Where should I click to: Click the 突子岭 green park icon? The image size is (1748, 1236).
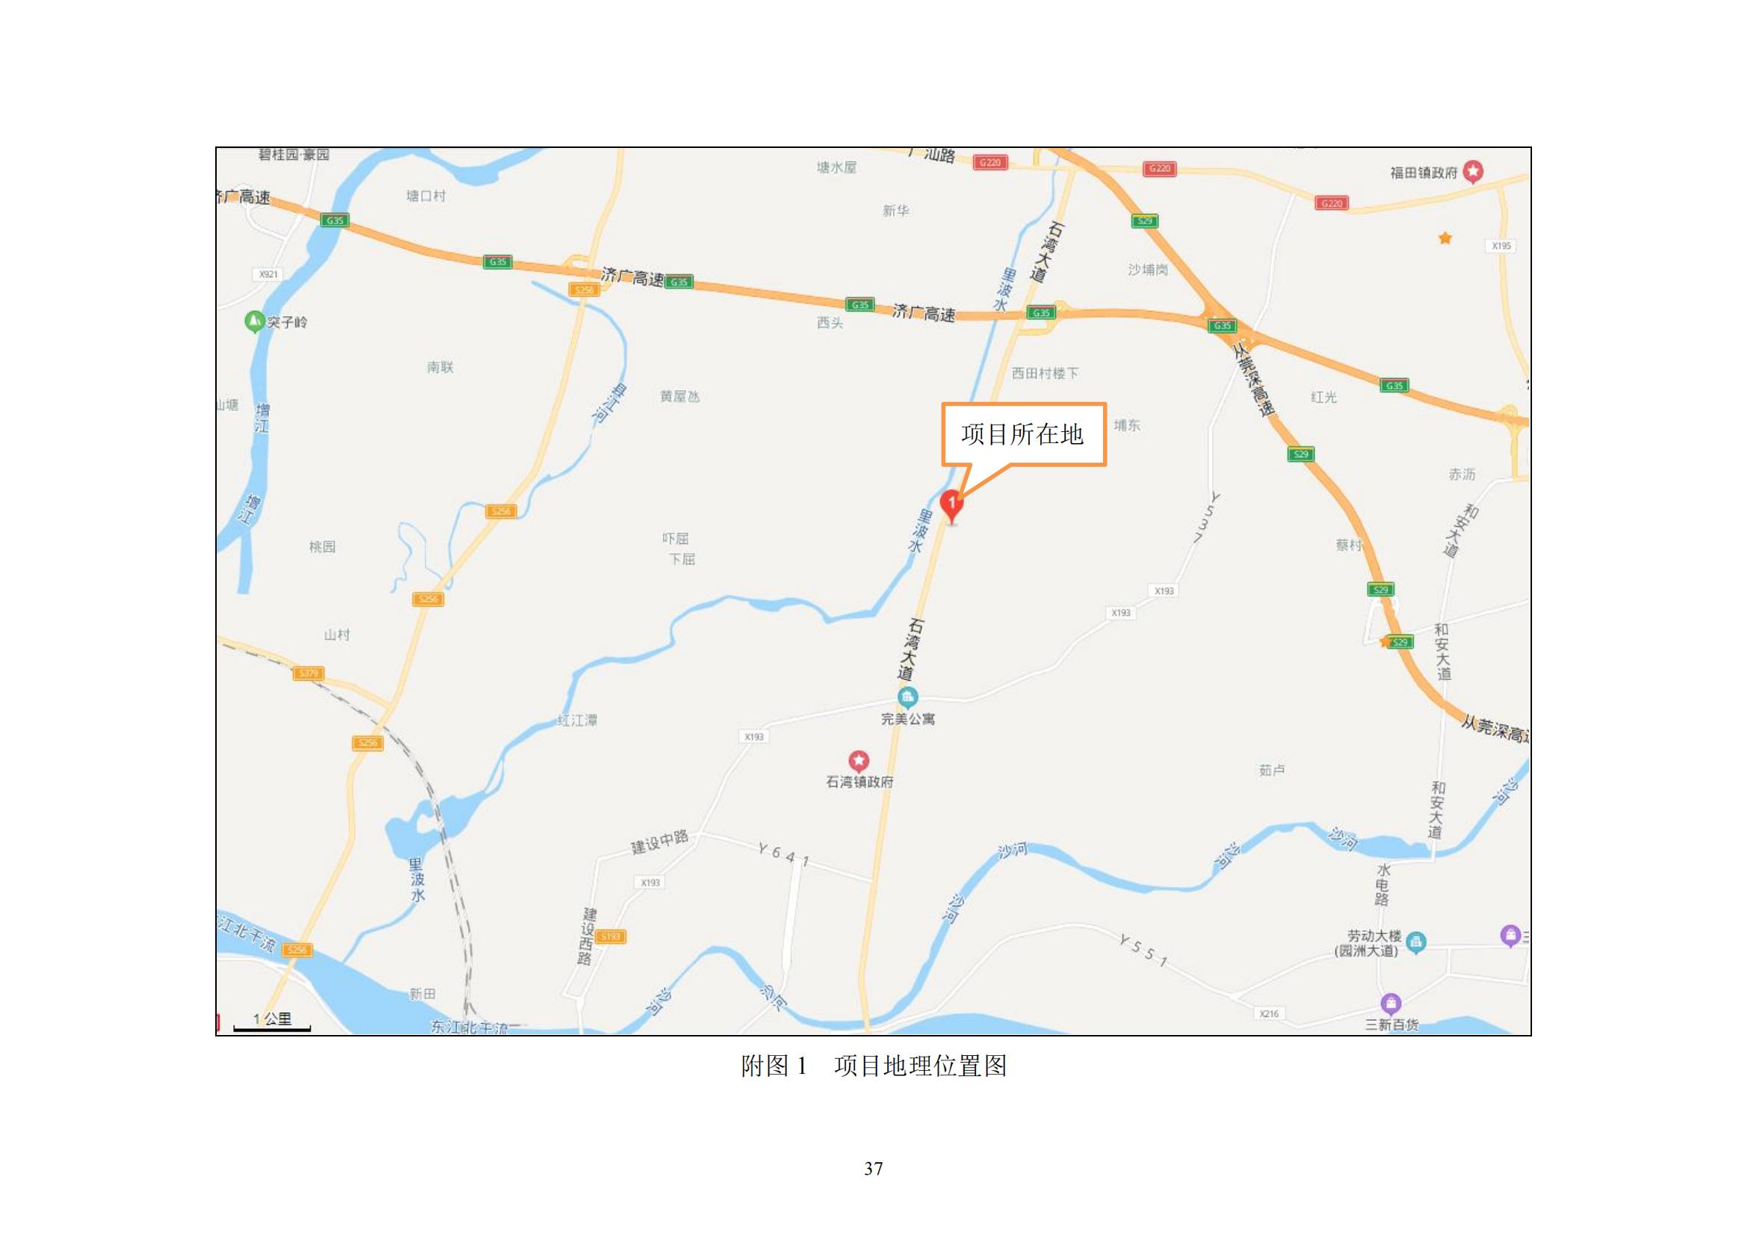253,322
